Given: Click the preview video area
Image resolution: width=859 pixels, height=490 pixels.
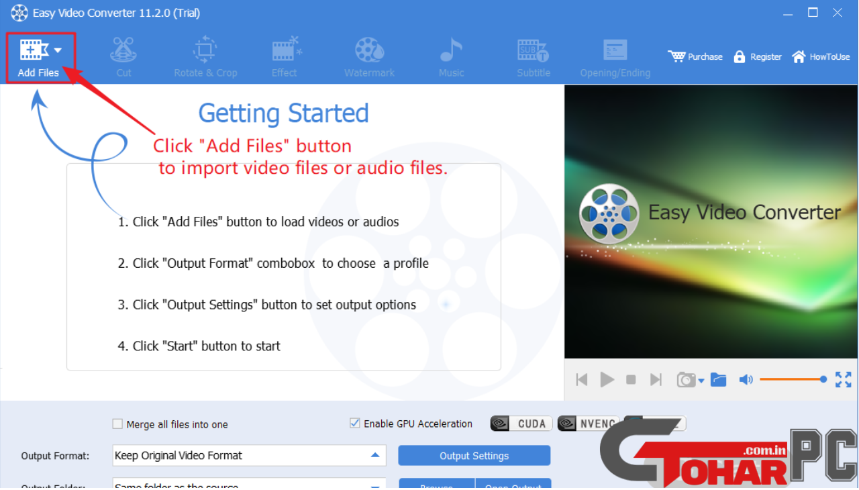Looking at the screenshot, I should coord(711,222).
